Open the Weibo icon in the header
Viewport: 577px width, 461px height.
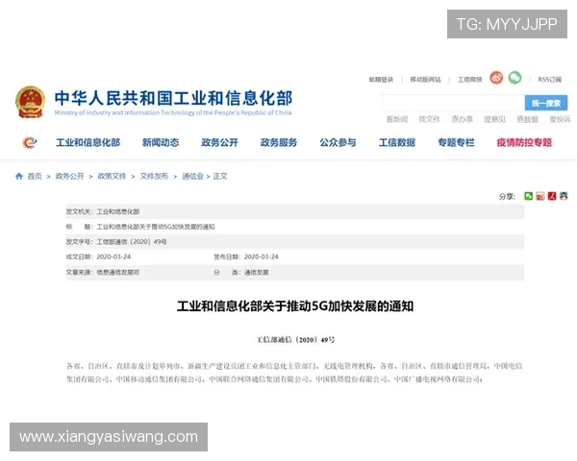pyautogui.click(x=496, y=78)
